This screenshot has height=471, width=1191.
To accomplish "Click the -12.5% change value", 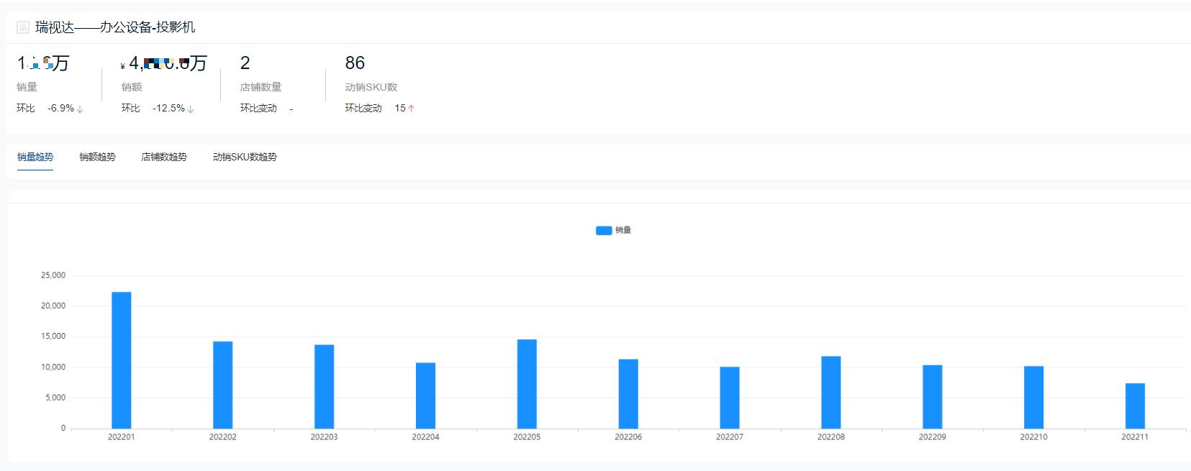I will point(168,108).
